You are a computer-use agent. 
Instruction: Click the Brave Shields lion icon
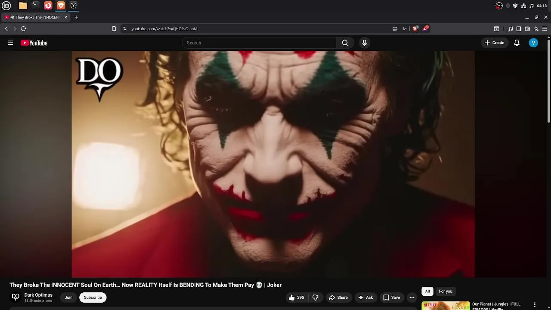click(x=415, y=28)
